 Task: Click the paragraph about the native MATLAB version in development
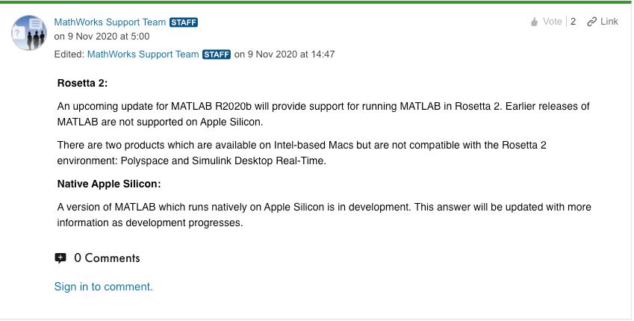click(x=324, y=215)
